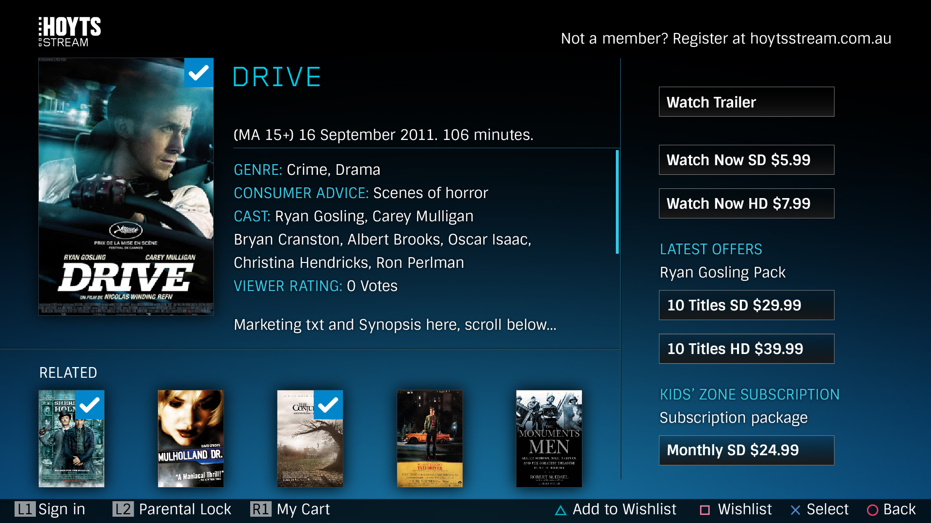Toggle wishlist checkmark on Drive

pyautogui.click(x=199, y=71)
